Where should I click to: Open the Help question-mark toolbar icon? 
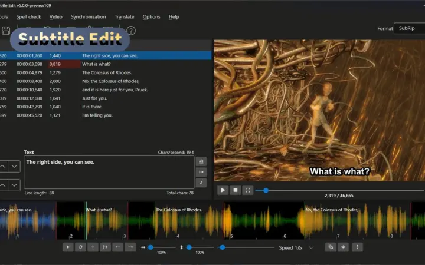coord(131,31)
